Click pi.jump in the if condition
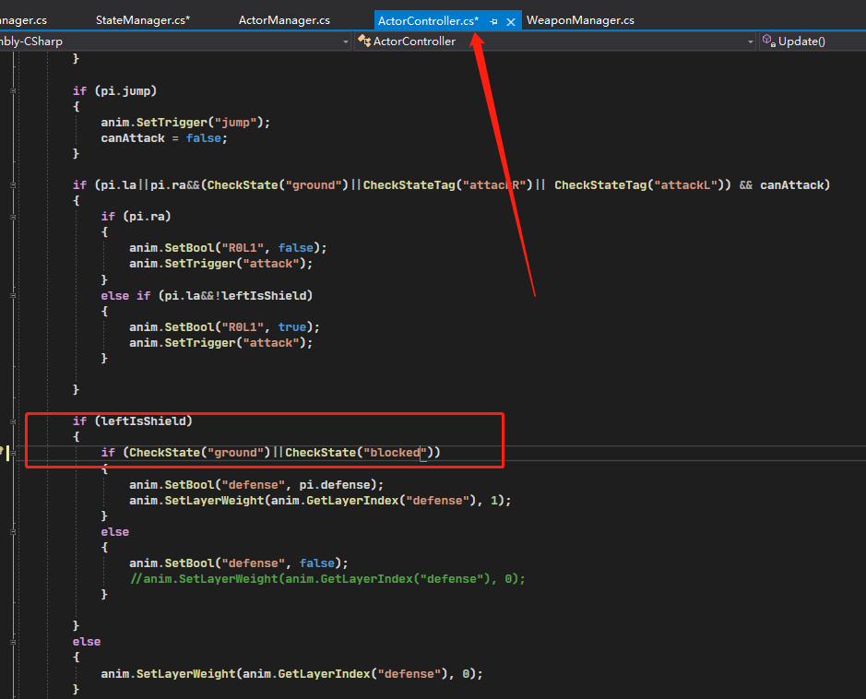Screen dimensions: 866x699 125,91
